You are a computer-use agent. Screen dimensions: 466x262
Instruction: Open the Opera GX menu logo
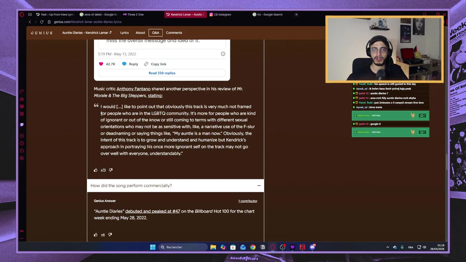(22, 15)
